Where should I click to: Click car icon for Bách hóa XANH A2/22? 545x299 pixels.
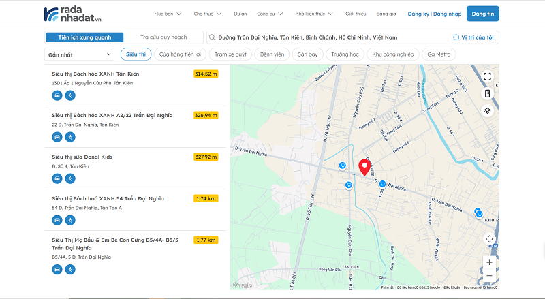pos(57,137)
